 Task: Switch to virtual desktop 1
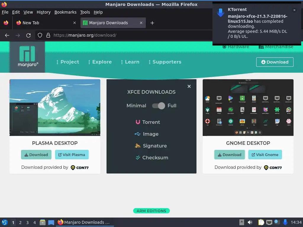[13, 223]
